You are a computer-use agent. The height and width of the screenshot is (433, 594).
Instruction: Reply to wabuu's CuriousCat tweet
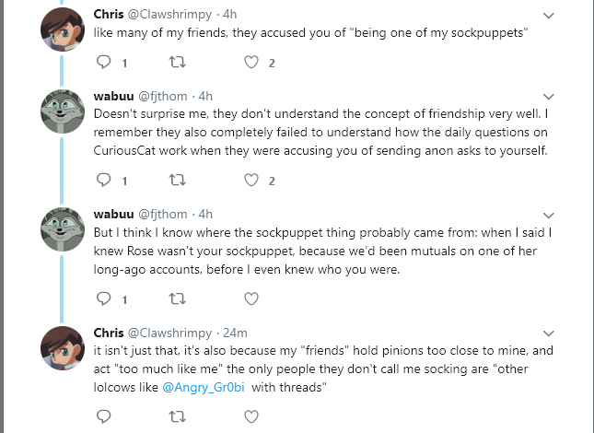(103, 180)
